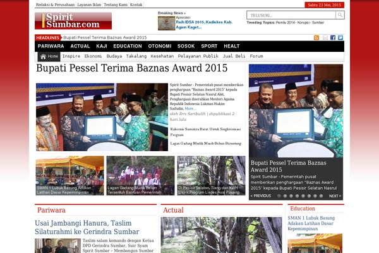Open Actual section heading
The width and height of the screenshot is (379, 253).
pos(173,210)
